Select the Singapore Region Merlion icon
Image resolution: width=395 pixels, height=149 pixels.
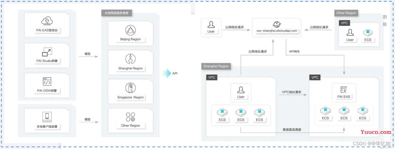131,88
